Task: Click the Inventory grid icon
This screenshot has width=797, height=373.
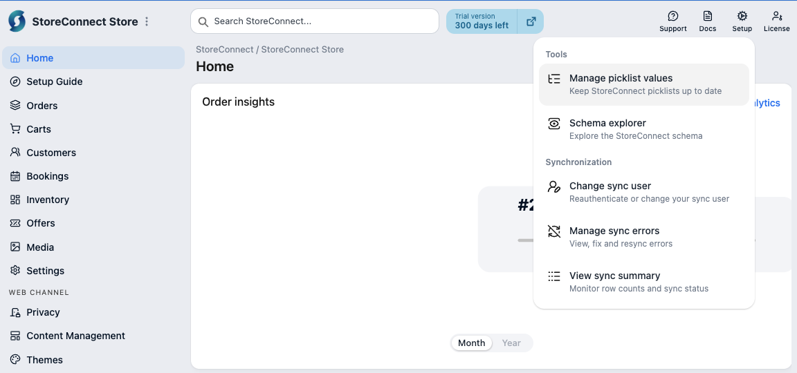Action: pyautogui.click(x=15, y=200)
